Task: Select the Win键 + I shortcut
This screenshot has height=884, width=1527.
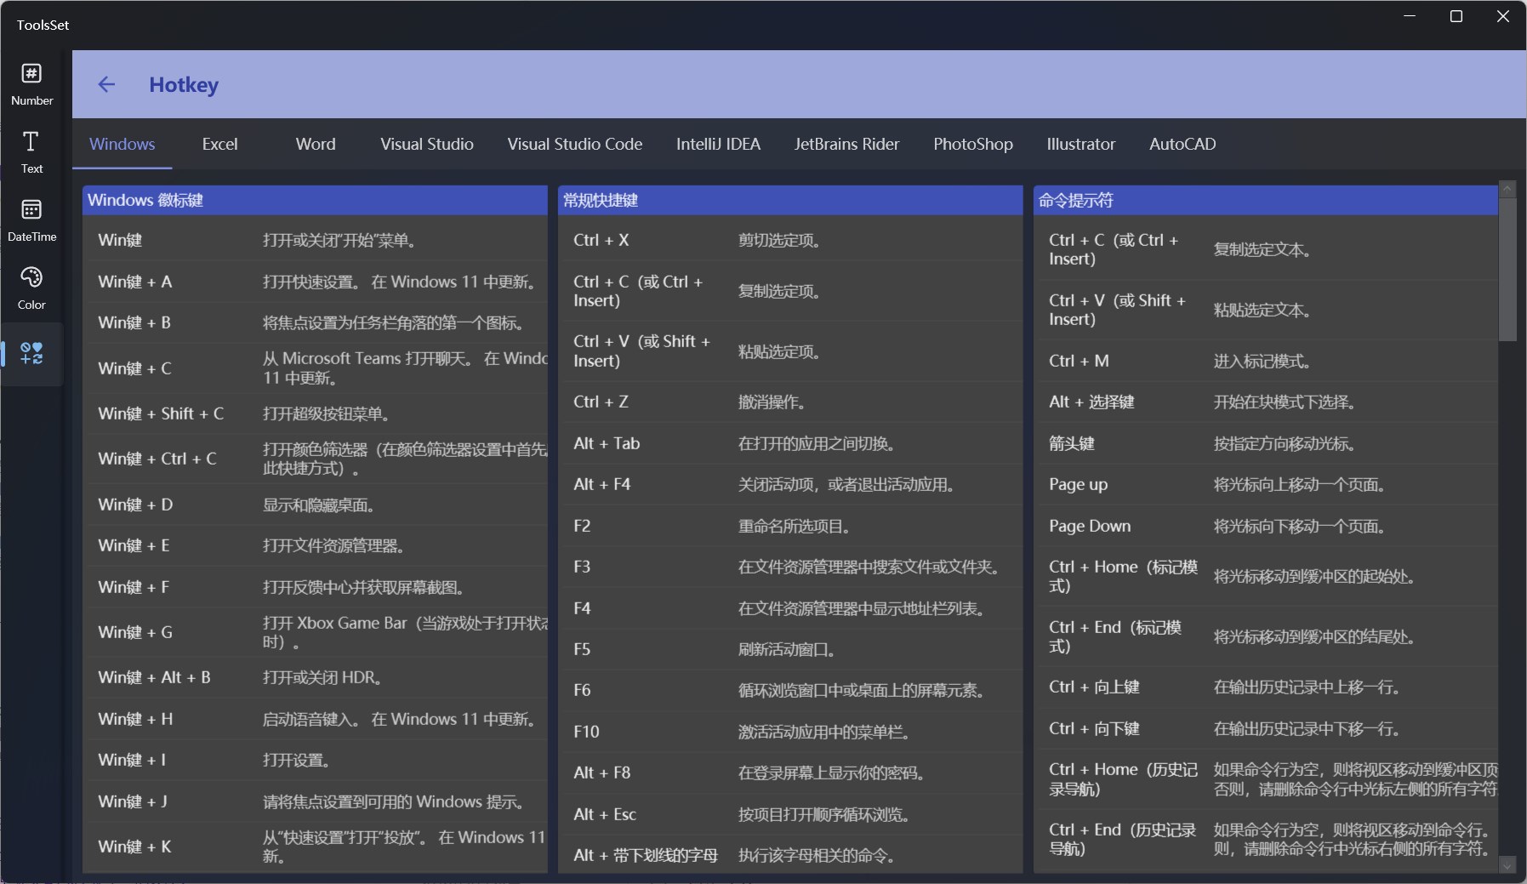Action: point(316,760)
